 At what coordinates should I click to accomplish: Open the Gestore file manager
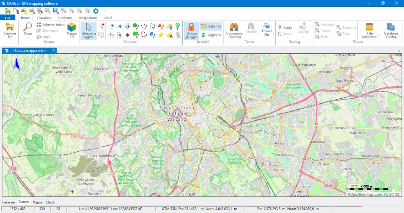click(10, 31)
